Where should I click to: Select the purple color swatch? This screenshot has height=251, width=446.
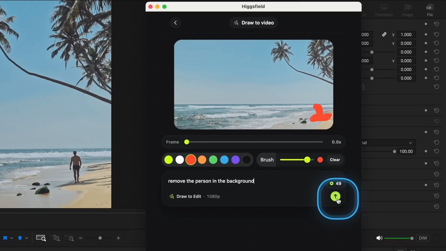[x=235, y=160]
